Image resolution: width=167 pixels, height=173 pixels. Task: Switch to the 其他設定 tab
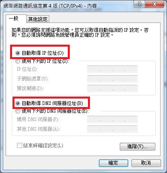[x=38, y=19]
